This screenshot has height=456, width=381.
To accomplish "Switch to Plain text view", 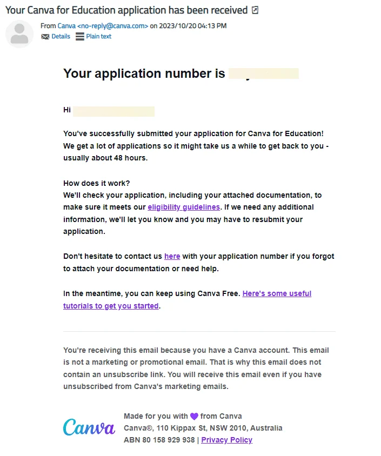I will [x=98, y=36].
